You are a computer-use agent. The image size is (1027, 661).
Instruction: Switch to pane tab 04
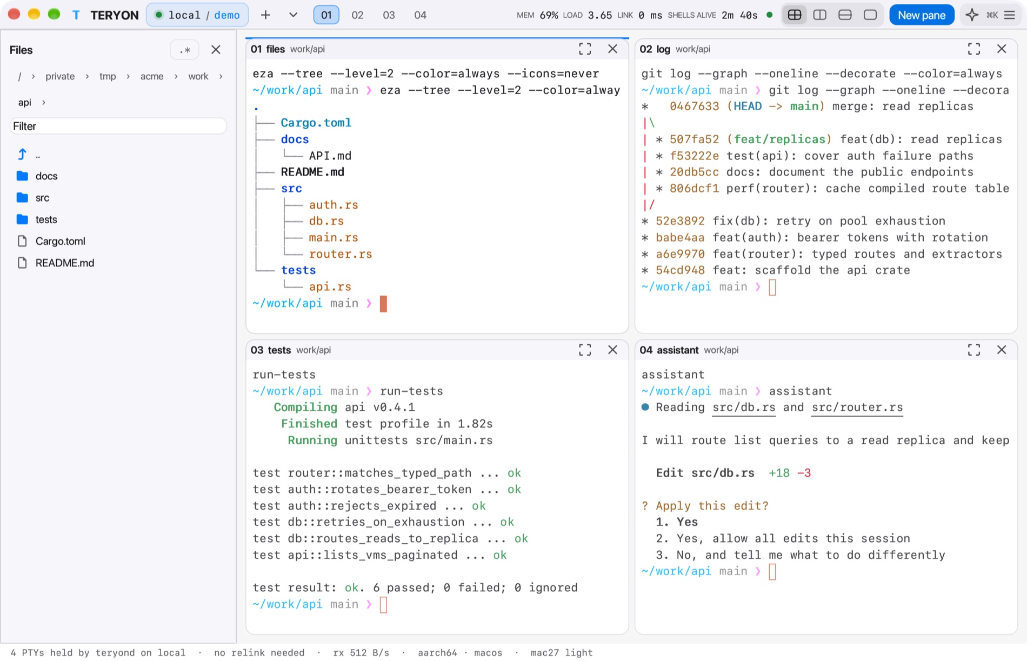click(x=421, y=15)
